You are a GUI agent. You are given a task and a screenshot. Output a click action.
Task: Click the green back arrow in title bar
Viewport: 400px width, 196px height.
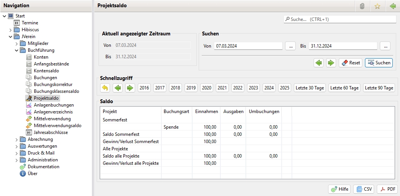click(x=393, y=6)
